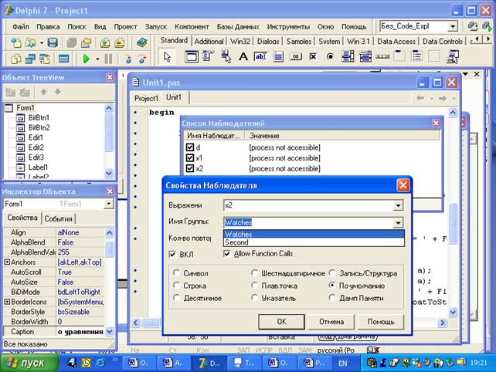Select the ScrollBar component icon
Image resolution: width=496 pixels, height=372 pixels.
tap(382, 57)
